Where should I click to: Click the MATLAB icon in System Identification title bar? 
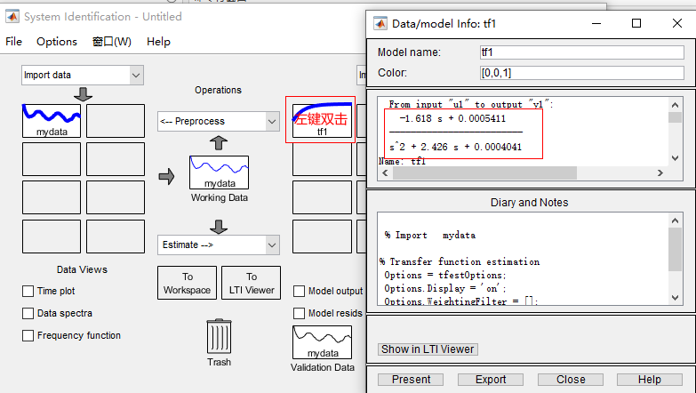12,17
